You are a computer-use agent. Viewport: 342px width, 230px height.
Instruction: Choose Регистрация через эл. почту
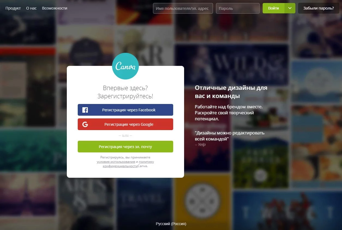pyautogui.click(x=125, y=147)
